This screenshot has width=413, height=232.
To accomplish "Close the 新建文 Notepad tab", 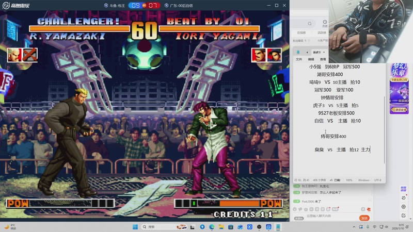I will point(324,52).
